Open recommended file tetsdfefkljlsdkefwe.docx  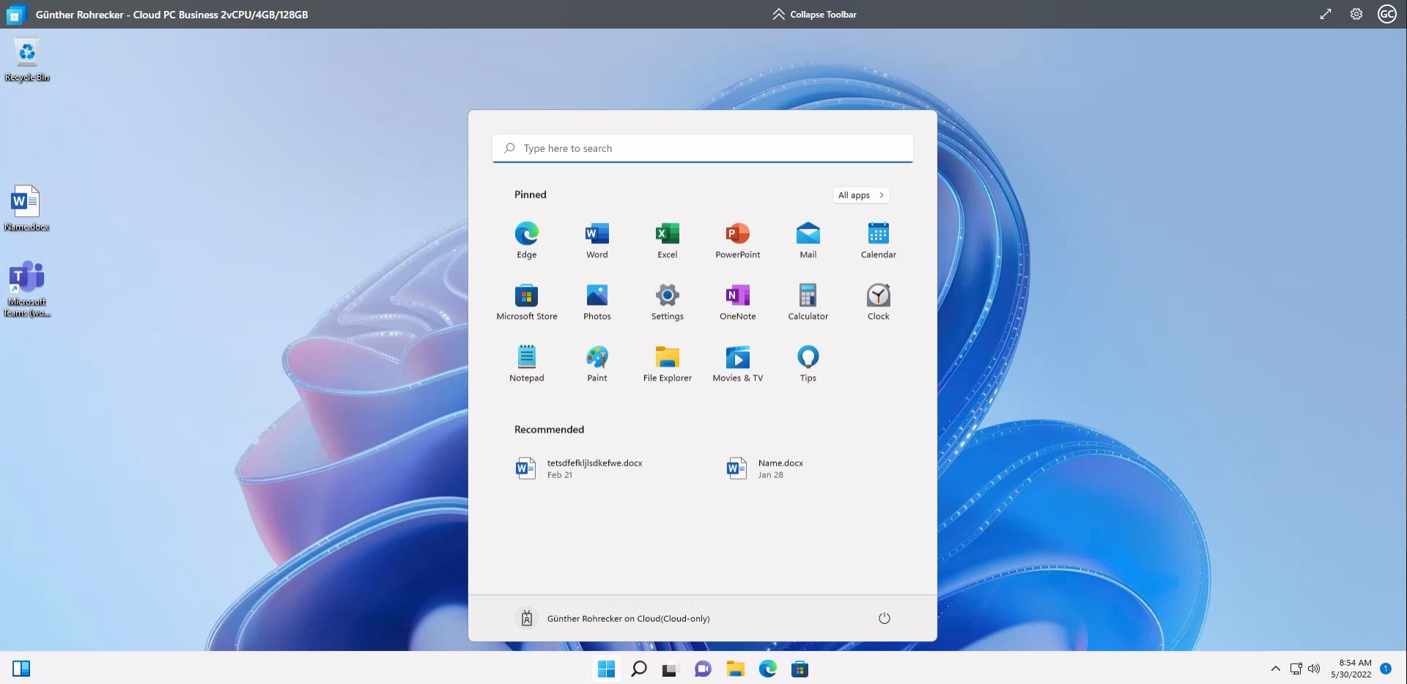(x=579, y=468)
